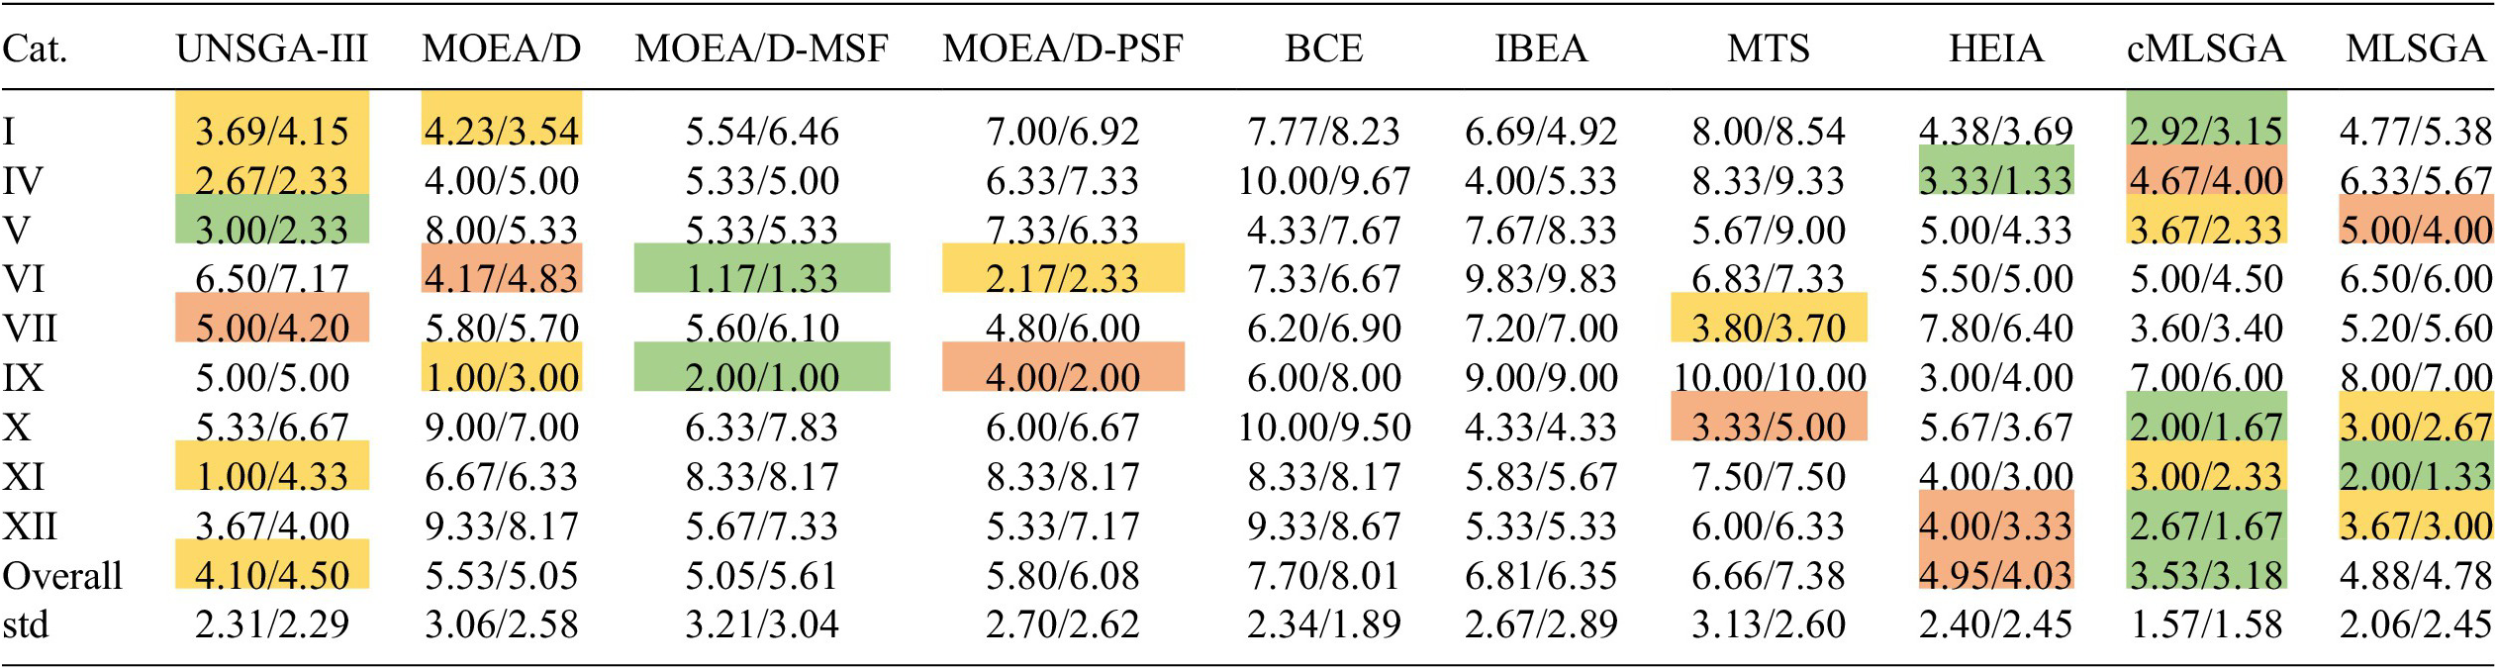Click the 4.88/4.78 MLSGA Overall cell
The image size is (2497, 669).
[x=2415, y=575]
